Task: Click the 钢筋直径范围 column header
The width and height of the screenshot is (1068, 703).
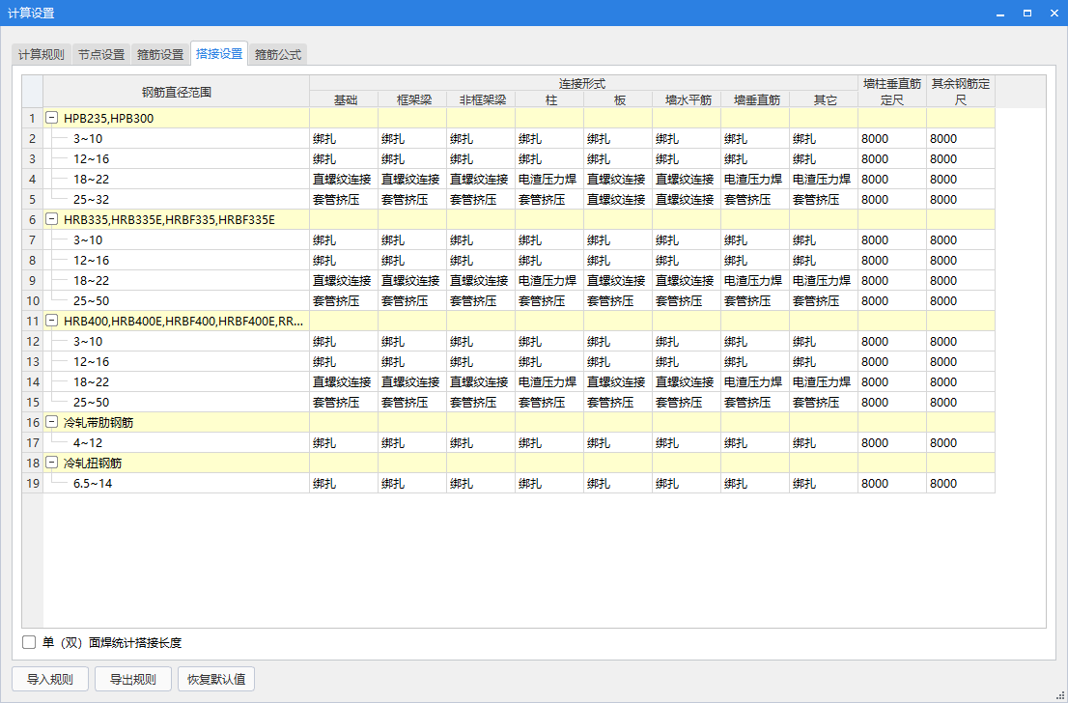Action: pyautogui.click(x=177, y=92)
